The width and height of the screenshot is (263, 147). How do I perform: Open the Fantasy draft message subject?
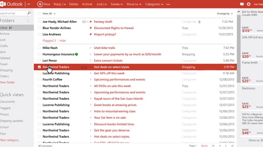click(x=103, y=22)
